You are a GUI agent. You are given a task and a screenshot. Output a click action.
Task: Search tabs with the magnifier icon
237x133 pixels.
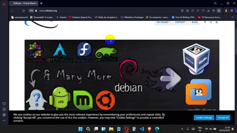pos(215,3)
